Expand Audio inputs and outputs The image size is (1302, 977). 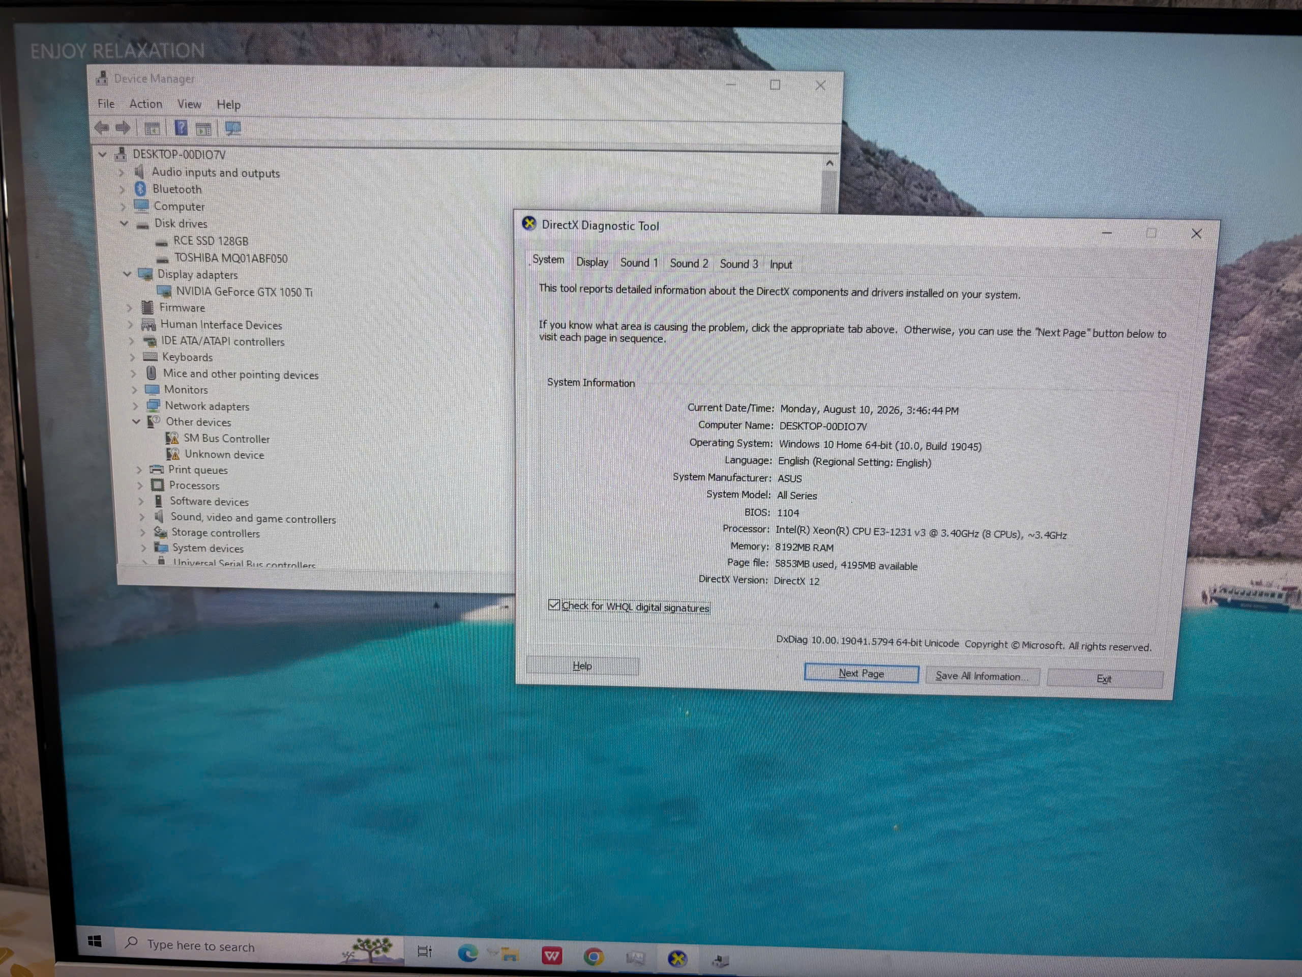pyautogui.click(x=121, y=172)
